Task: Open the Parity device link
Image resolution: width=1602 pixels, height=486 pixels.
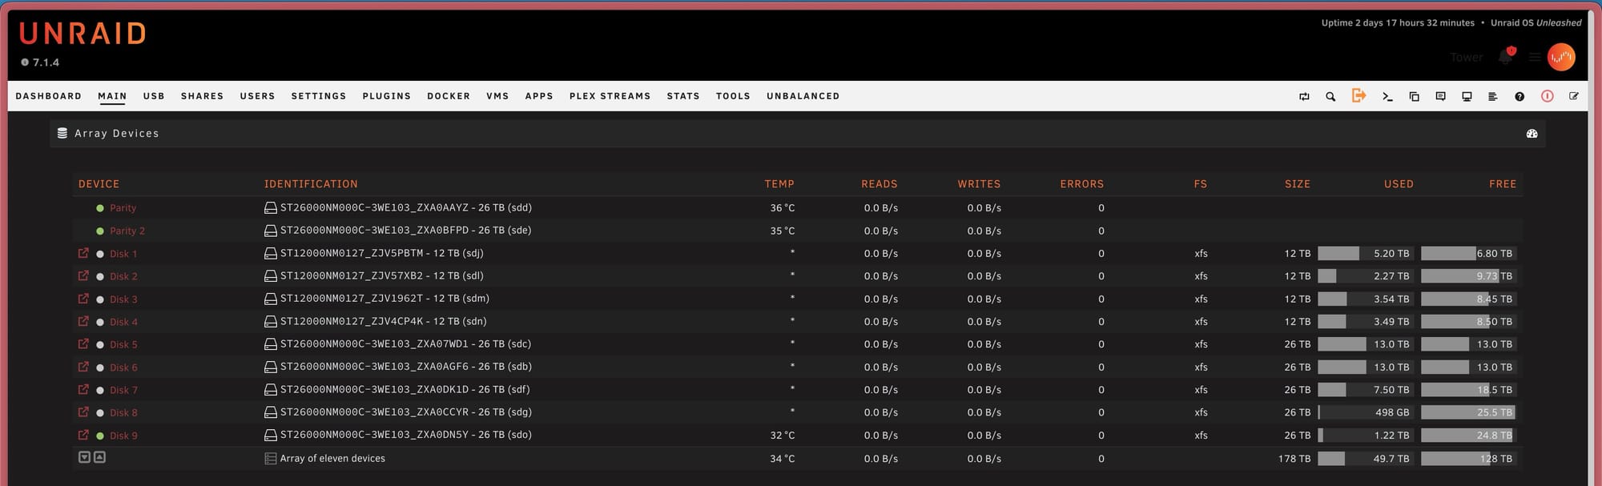Action: [123, 208]
